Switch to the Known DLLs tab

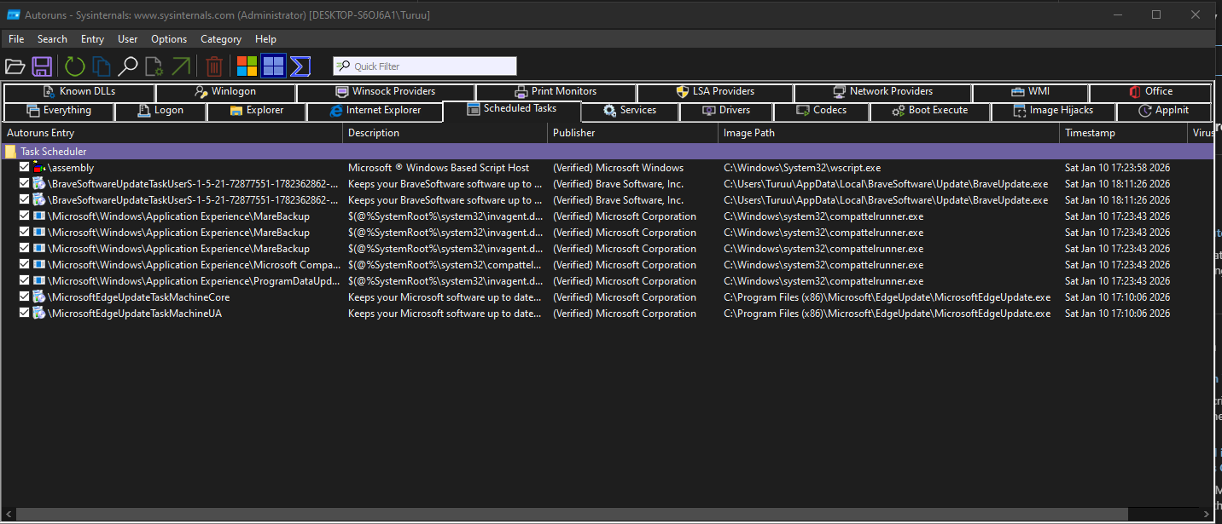[79, 92]
